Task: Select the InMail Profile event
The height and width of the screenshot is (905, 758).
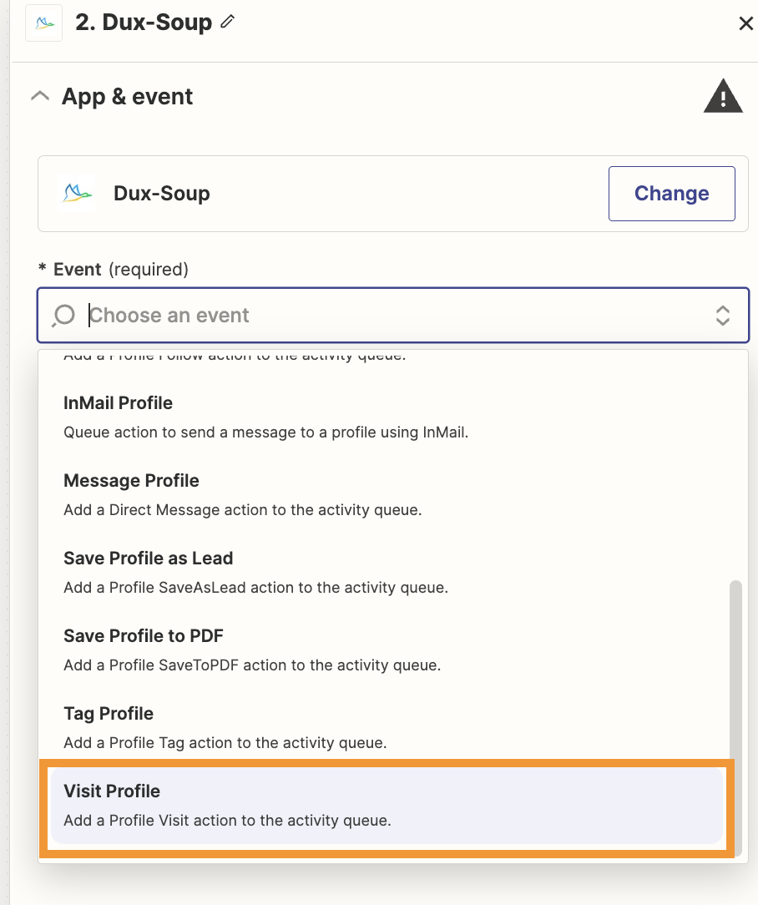Action: click(x=118, y=403)
